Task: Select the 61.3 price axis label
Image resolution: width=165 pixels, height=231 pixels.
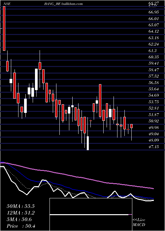Action: pyautogui.click(x=152, y=51)
